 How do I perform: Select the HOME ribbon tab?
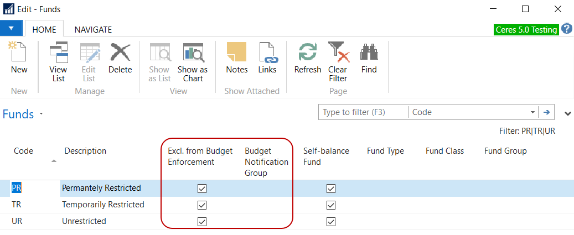tap(44, 30)
